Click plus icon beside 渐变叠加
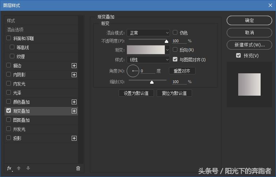 pos(74,111)
